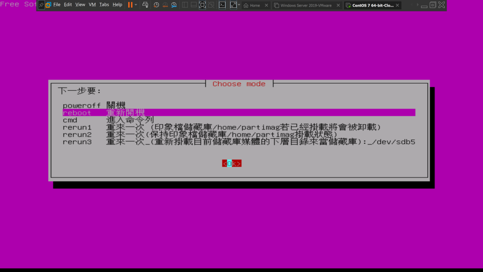Click send Ctrl+Alt+Del icon
Screen dimensions: 483x272
(x=145, y=5)
